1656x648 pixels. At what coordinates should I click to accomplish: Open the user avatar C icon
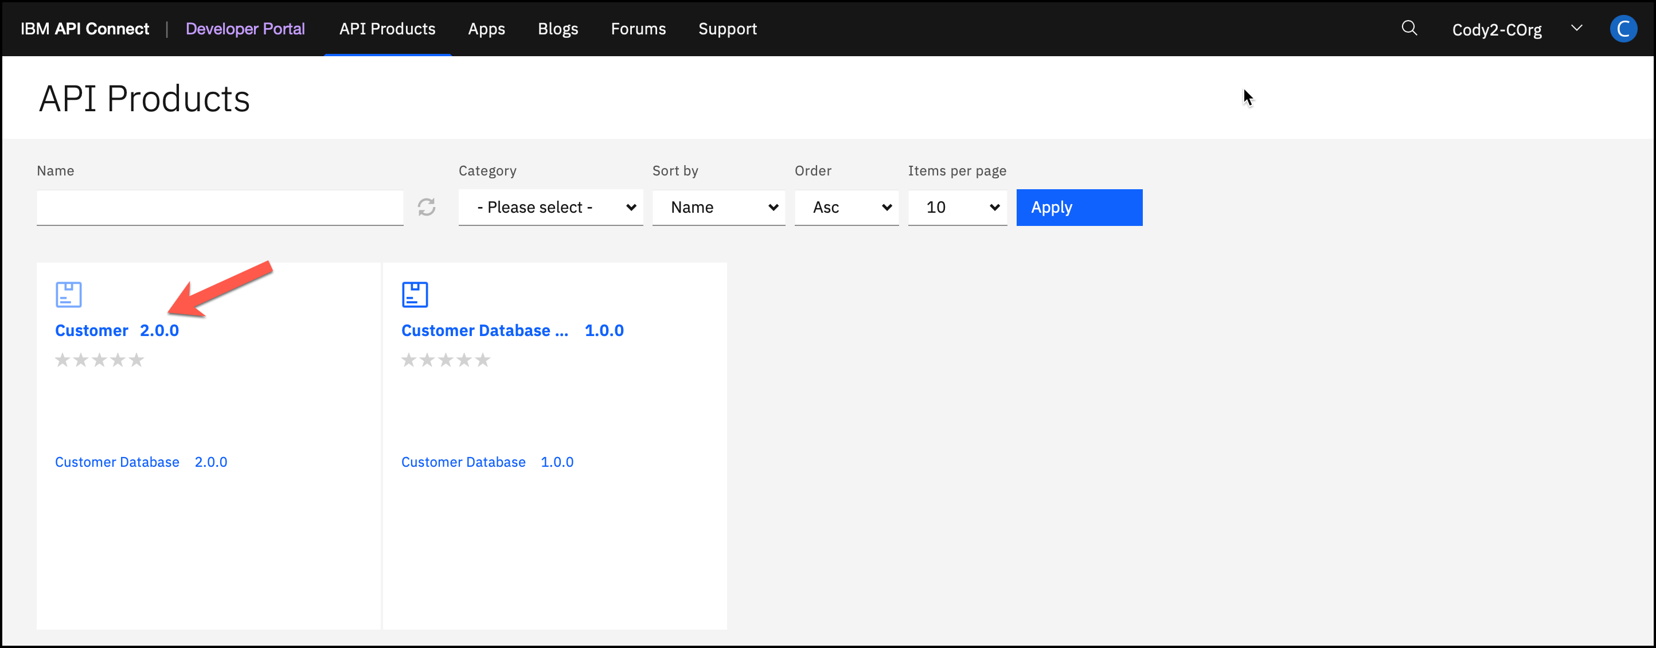coord(1622,29)
